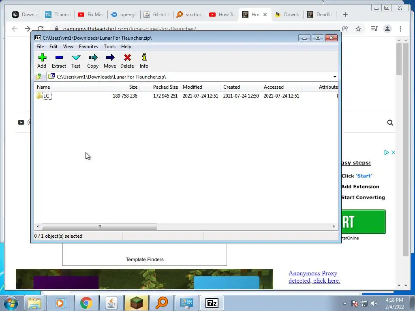
Task: Select the Copy toolbar icon
Action: [93, 61]
